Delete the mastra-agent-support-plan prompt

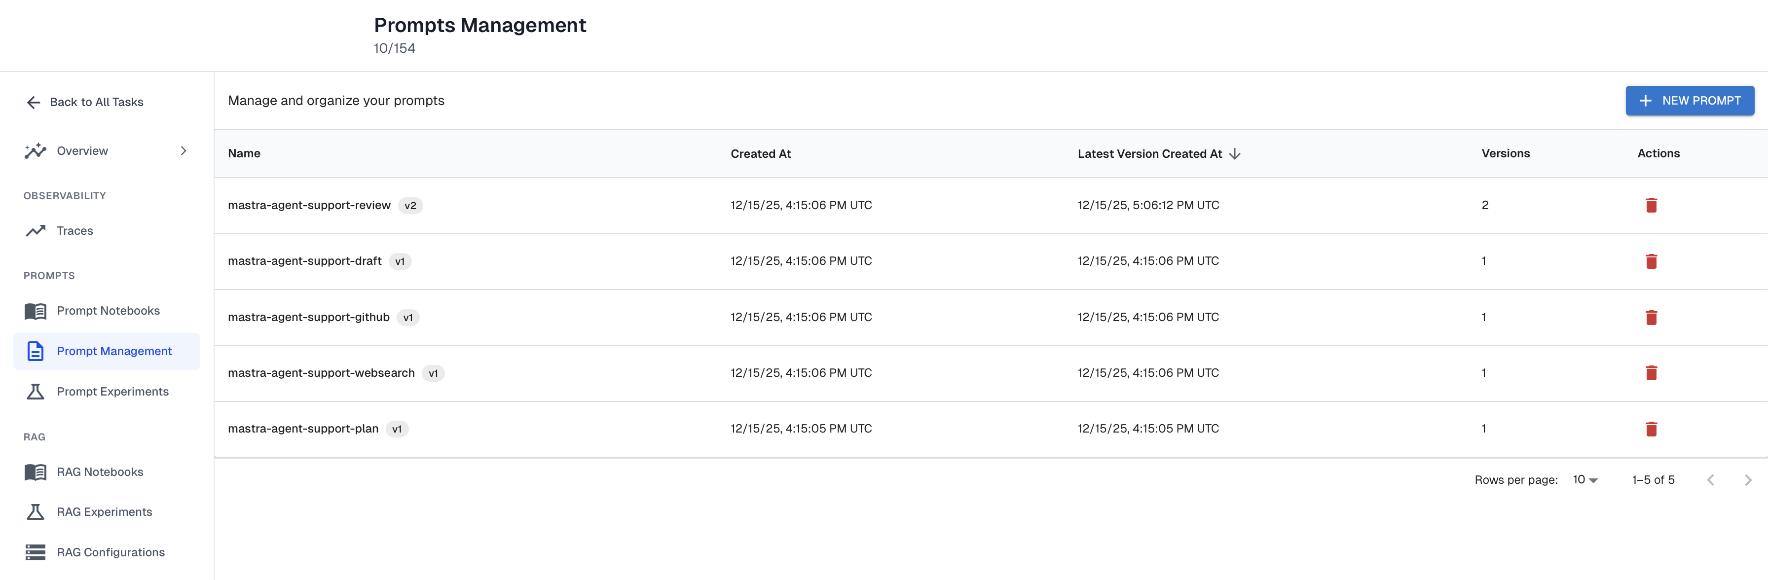coord(1651,429)
